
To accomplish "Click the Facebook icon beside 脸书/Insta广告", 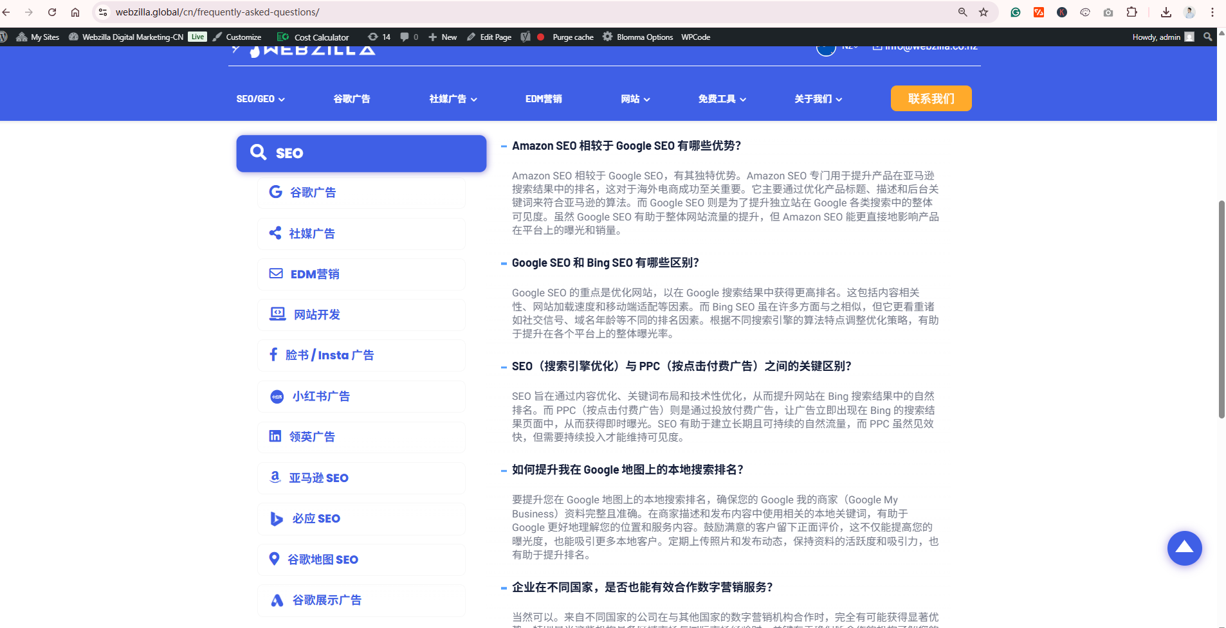I will 273,354.
